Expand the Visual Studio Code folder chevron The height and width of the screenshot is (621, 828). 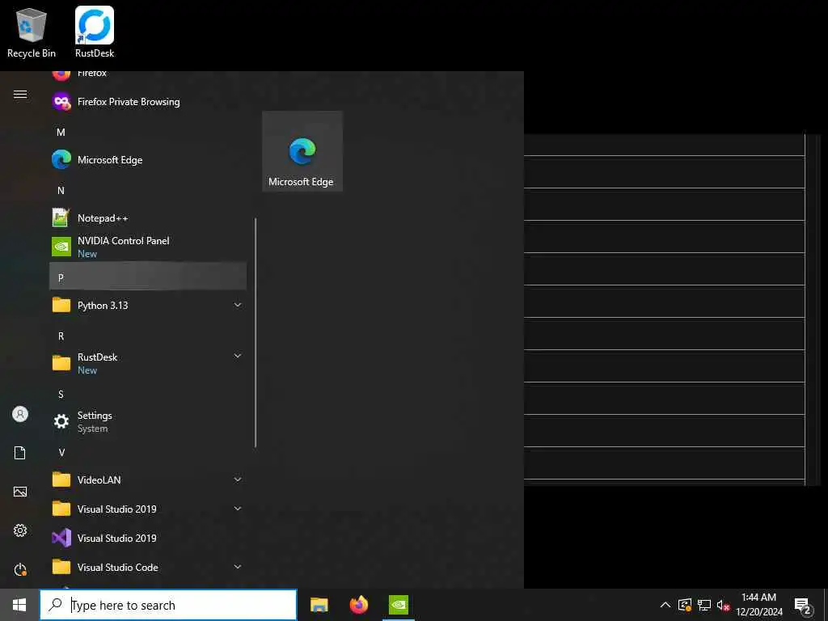point(238,567)
